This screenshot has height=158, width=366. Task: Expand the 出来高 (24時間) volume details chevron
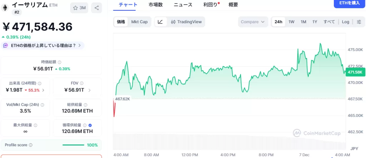pyautogui.click(x=43, y=90)
